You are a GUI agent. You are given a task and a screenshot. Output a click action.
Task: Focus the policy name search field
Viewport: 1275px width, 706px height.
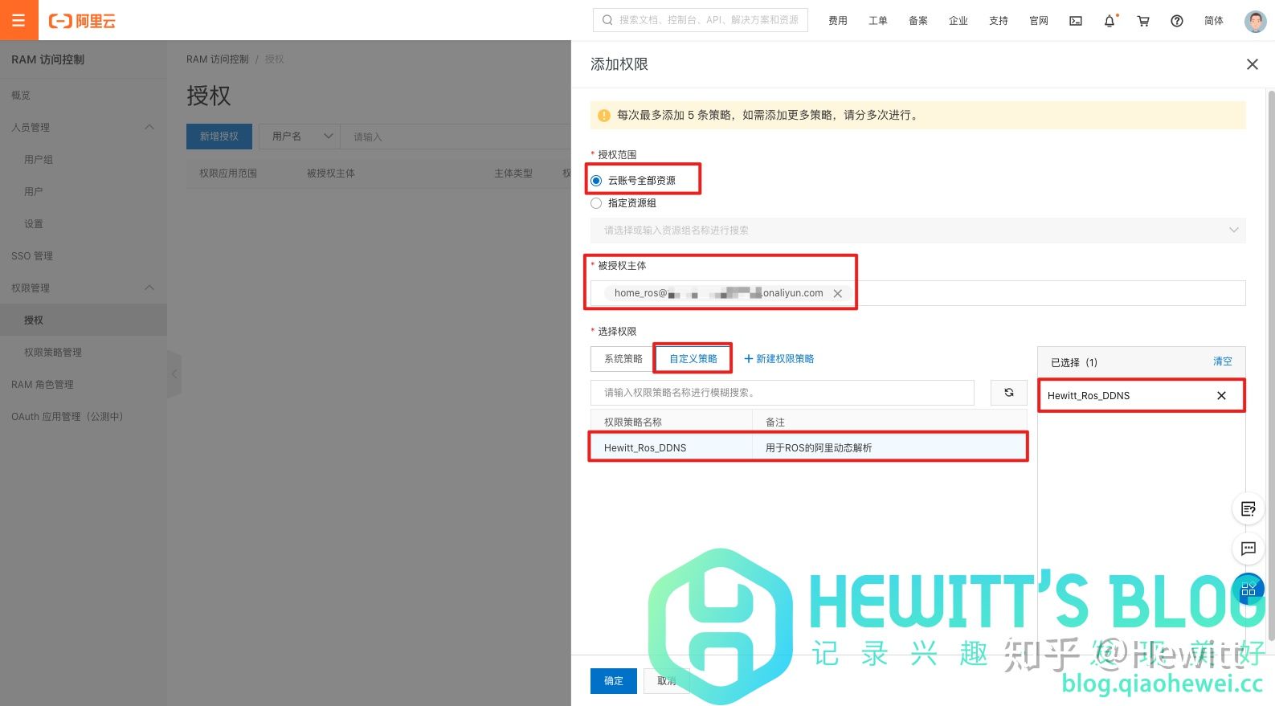(783, 393)
